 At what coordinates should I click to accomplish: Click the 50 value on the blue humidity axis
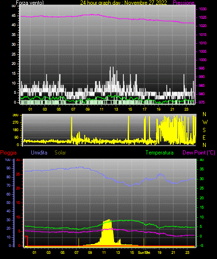[8, 203]
